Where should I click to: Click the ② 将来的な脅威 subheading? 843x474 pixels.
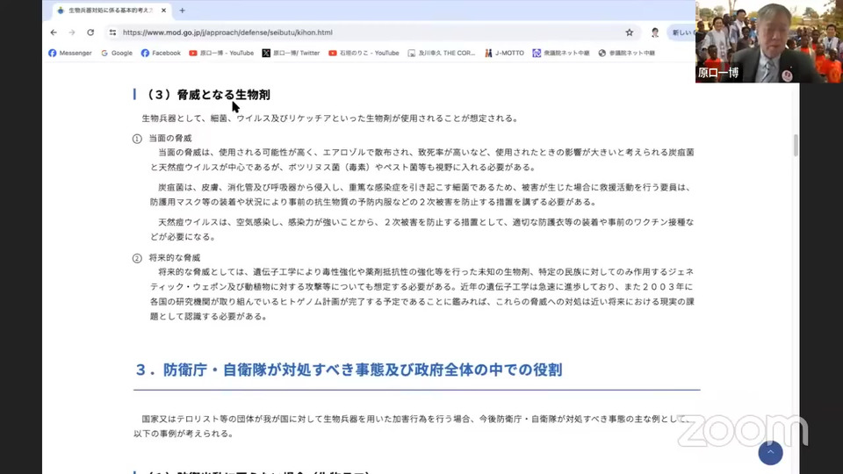tap(166, 258)
